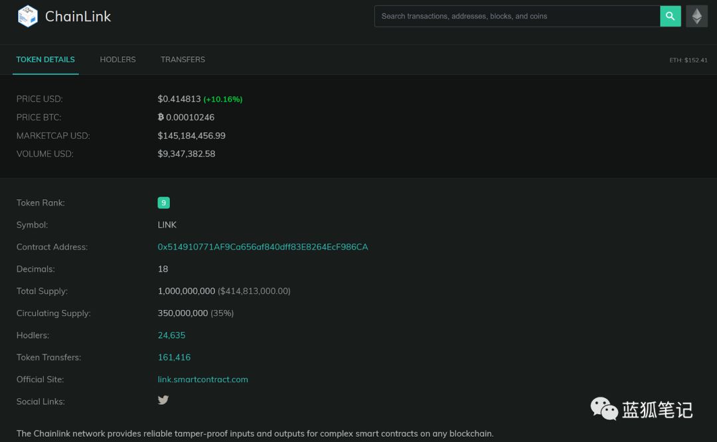Click the Social Links: label

(x=40, y=402)
